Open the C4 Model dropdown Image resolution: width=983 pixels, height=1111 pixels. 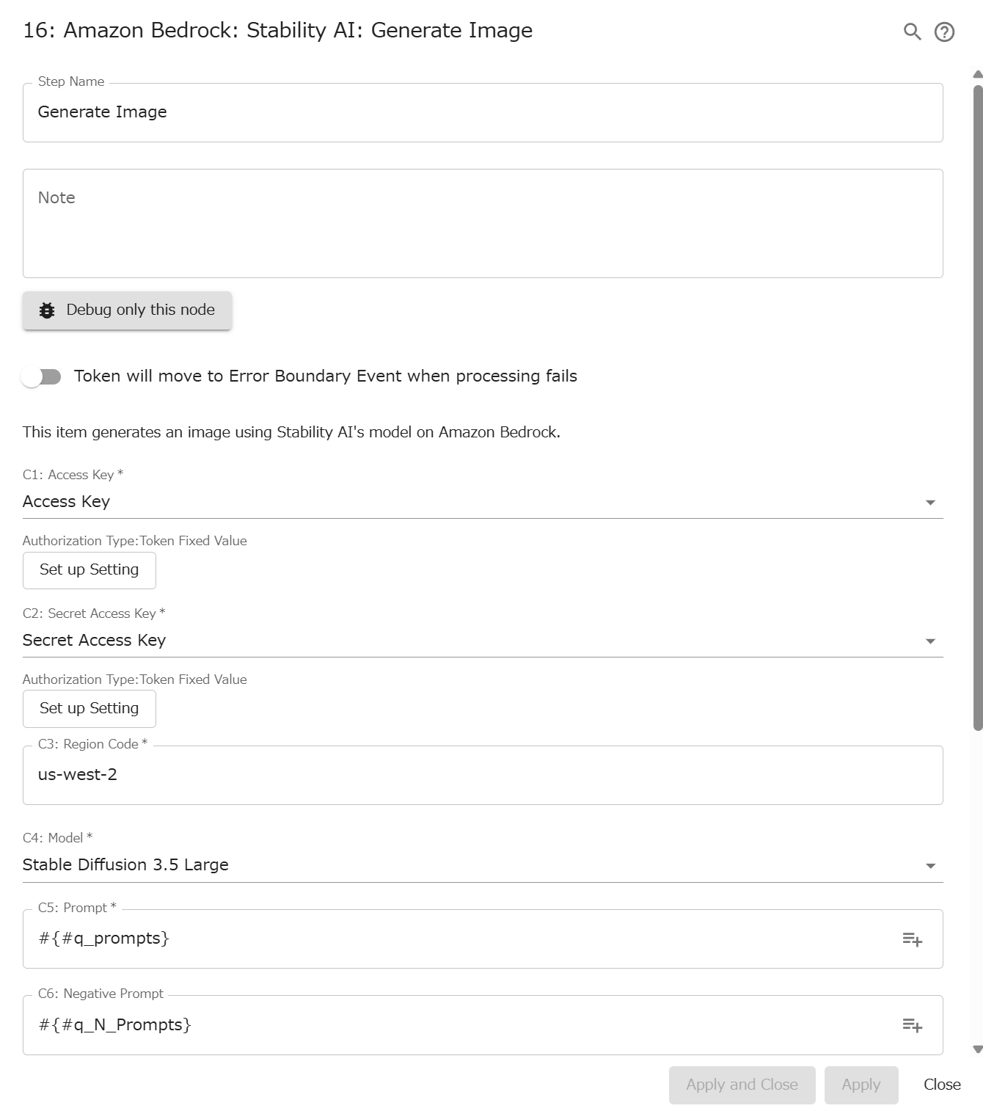(x=930, y=865)
